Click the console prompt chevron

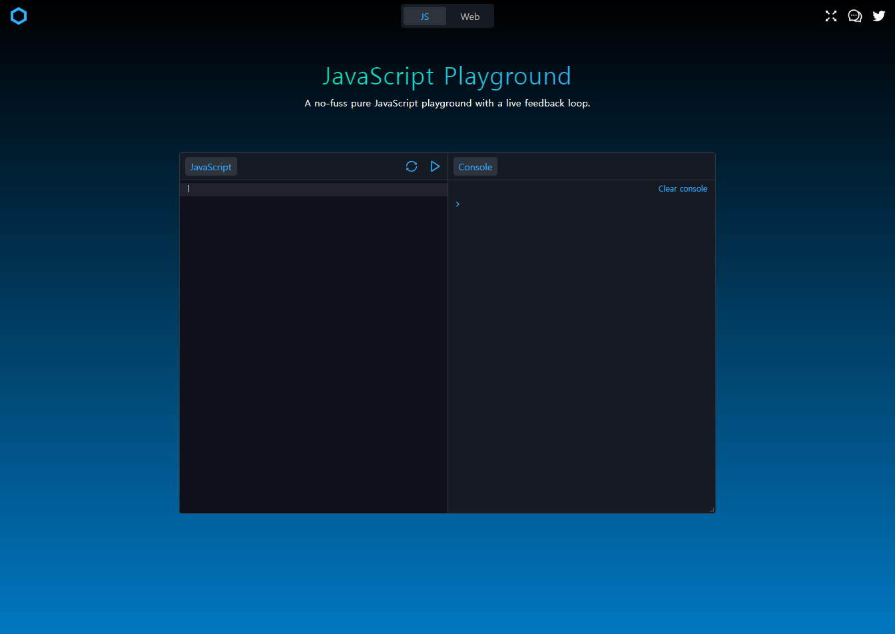(457, 204)
